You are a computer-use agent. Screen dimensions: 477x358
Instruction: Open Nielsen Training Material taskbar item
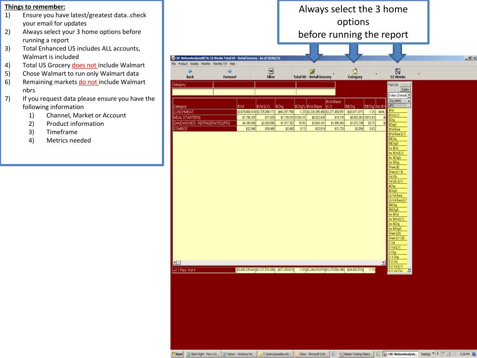pyautogui.click(x=356, y=354)
